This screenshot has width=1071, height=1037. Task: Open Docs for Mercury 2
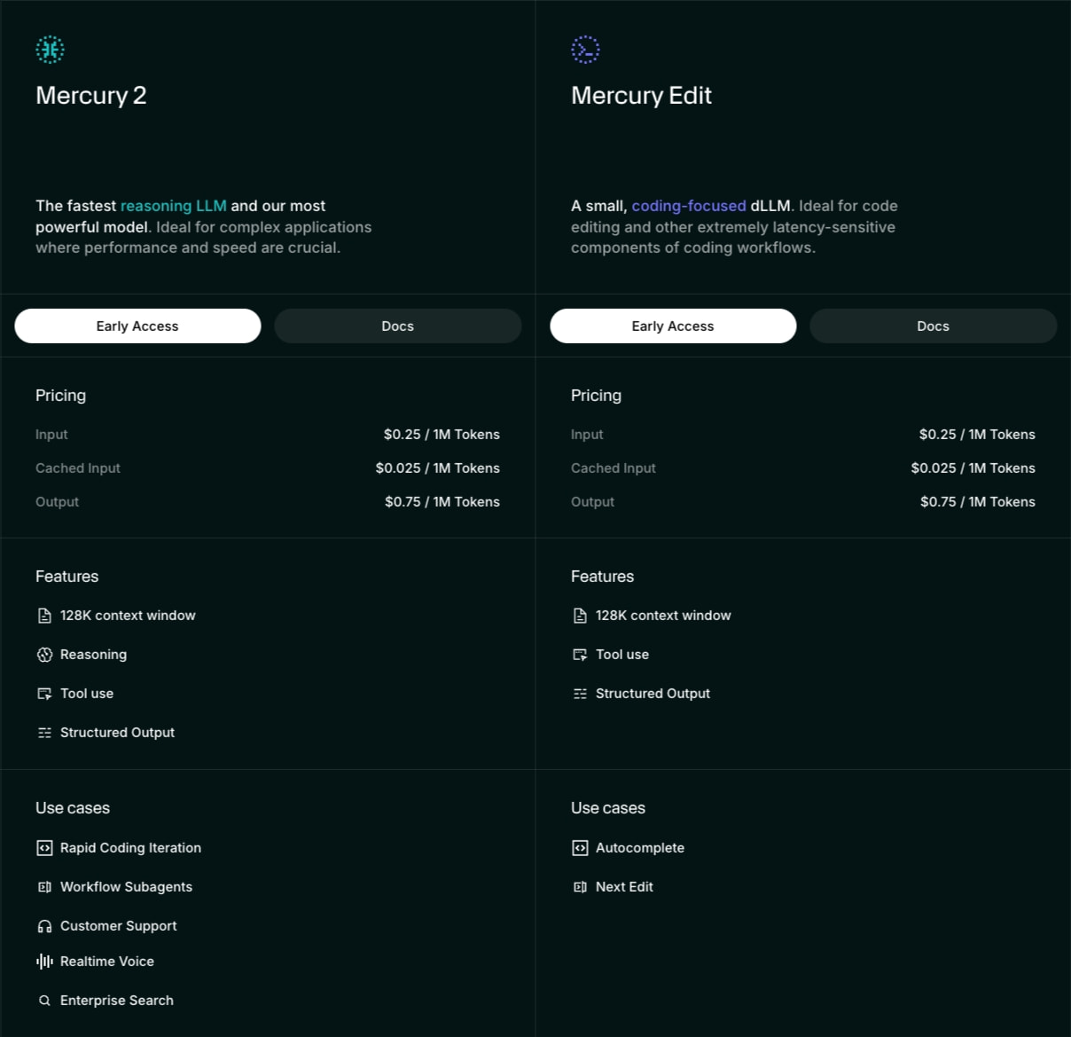[398, 326]
